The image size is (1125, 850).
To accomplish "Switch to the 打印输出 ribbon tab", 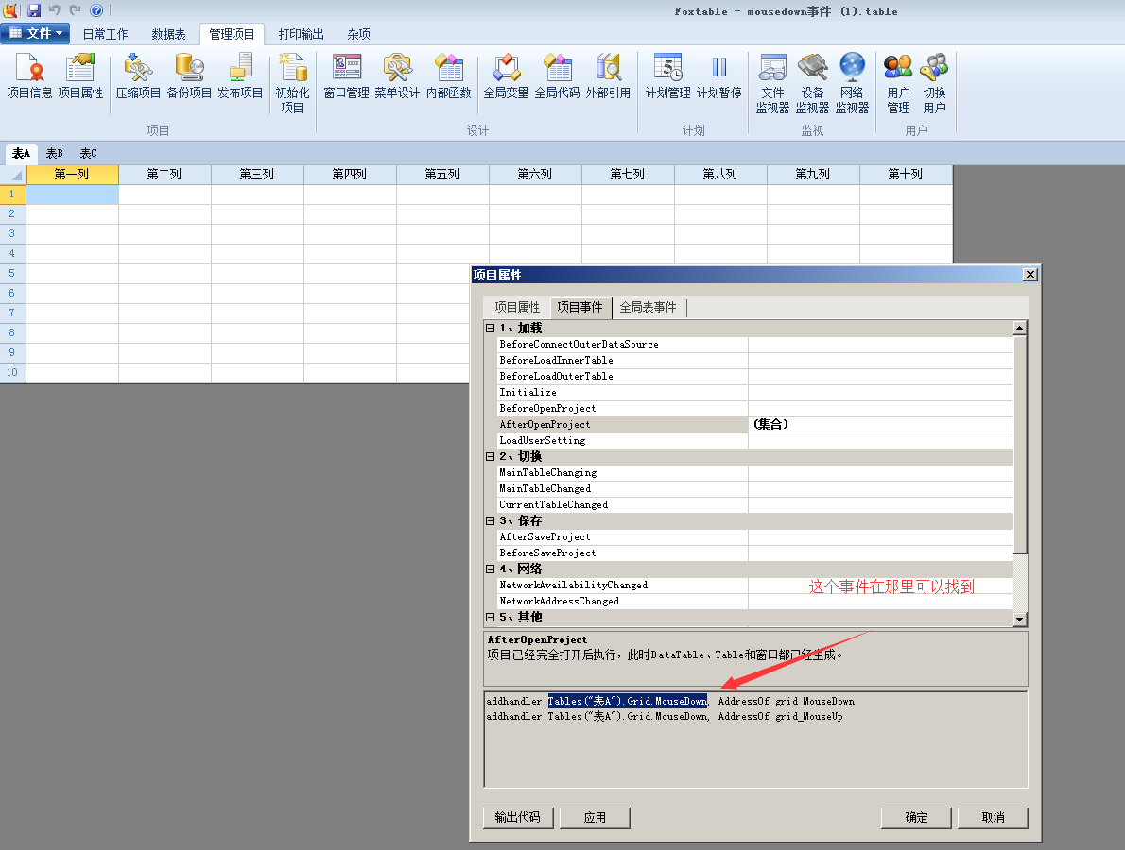I will click(302, 34).
